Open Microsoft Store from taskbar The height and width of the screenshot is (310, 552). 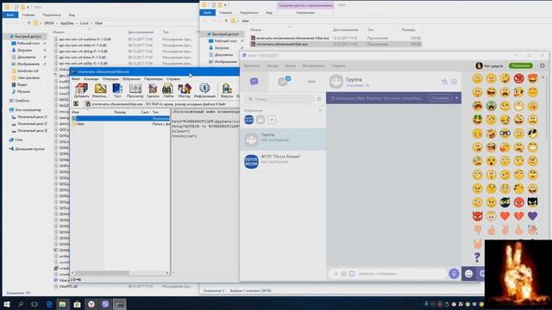pyautogui.click(x=77, y=304)
